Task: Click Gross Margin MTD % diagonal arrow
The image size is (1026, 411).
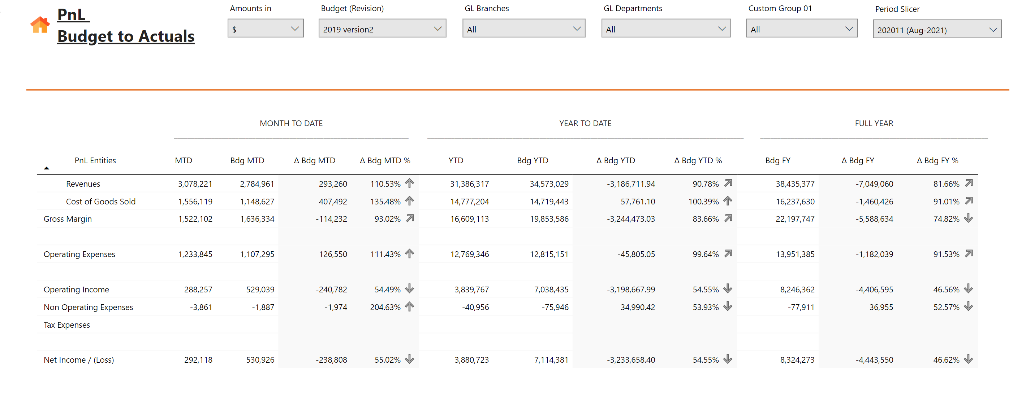Action: click(410, 218)
